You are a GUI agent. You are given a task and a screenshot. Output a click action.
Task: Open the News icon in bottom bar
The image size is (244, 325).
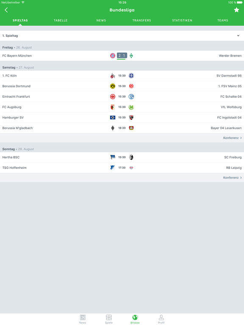[x=83, y=317]
